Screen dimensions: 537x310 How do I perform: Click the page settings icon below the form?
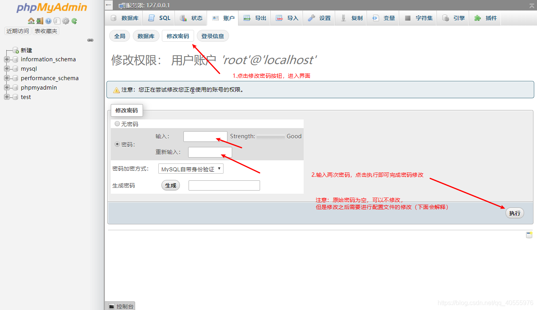click(529, 235)
